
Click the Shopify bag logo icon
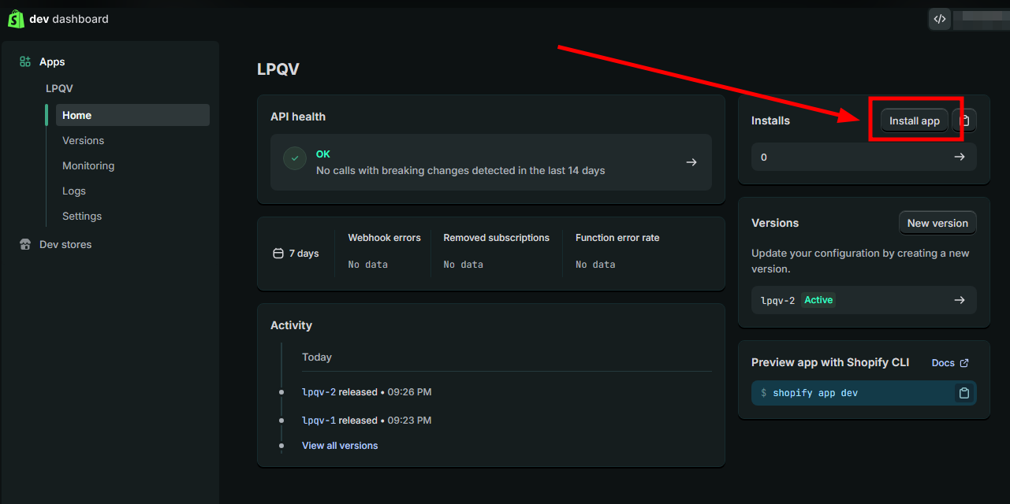tap(17, 19)
